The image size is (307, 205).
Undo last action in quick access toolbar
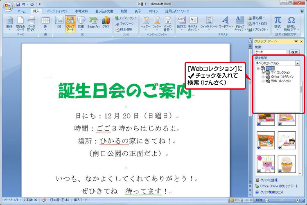pos(23,4)
